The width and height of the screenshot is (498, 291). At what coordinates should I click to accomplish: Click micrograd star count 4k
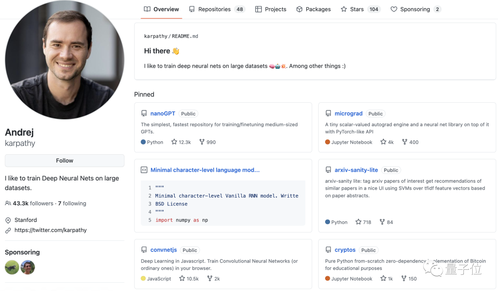coord(387,142)
